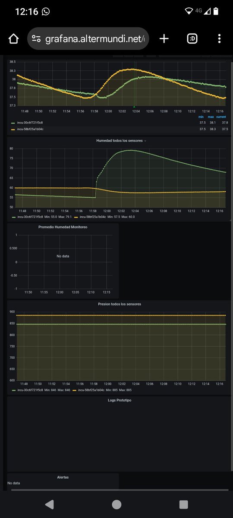Open the 'Alertas' panel title
The image size is (233, 518).
63,477
